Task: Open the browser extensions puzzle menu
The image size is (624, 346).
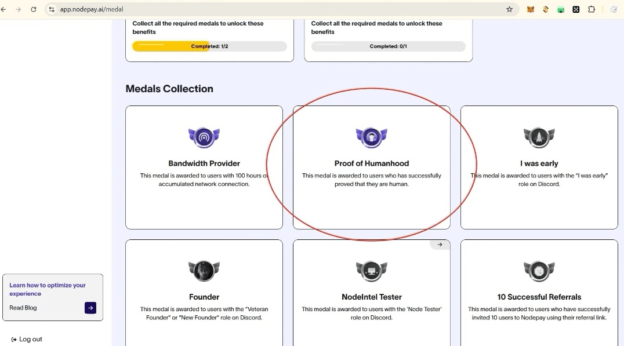Action: tap(592, 9)
